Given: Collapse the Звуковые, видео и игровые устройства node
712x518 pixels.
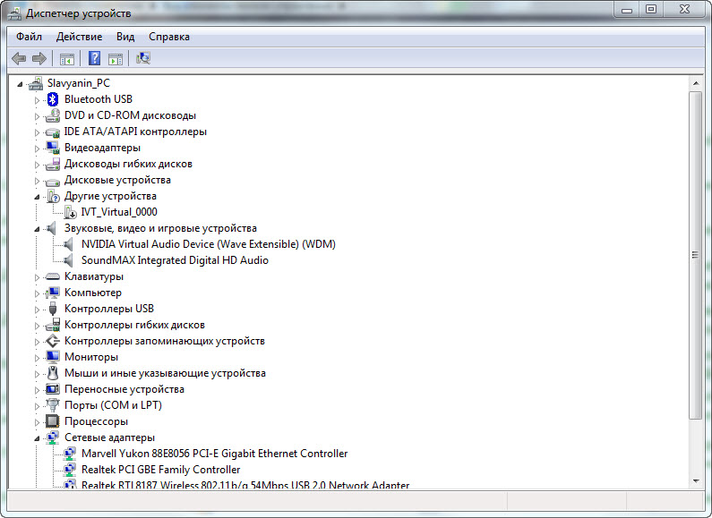Looking at the screenshot, I should click(37, 229).
